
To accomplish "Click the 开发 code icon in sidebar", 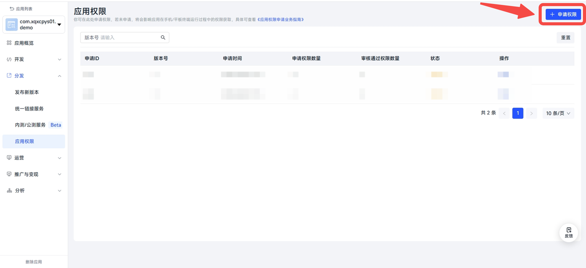I will point(9,60).
